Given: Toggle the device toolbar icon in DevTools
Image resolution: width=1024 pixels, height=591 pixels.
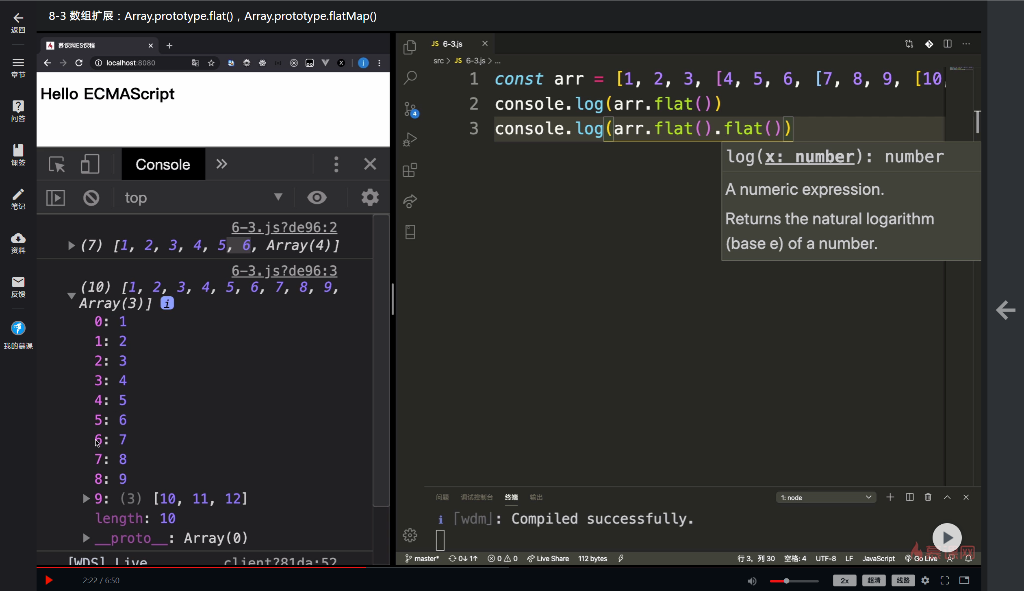Looking at the screenshot, I should tap(90, 164).
